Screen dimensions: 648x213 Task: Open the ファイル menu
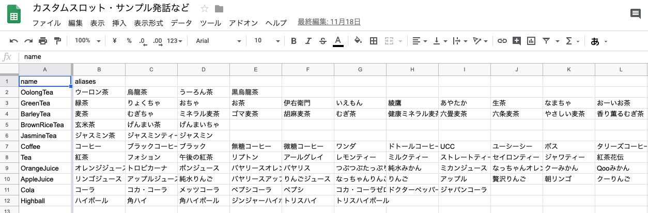47,23
